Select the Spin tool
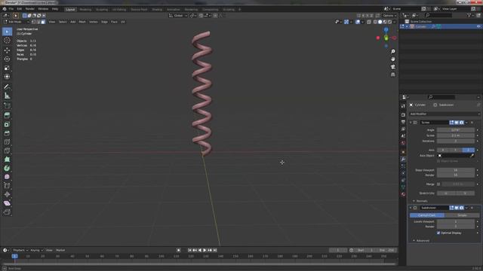This screenshot has width=483, height=271. point(7,168)
